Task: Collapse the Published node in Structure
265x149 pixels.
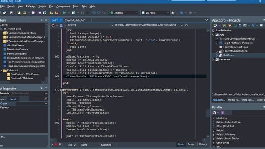Action: pyautogui.click(x=2, y=70)
